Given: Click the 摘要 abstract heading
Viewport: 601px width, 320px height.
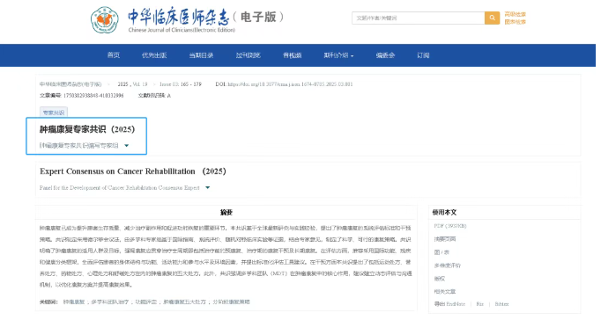Looking at the screenshot, I should (226, 213).
